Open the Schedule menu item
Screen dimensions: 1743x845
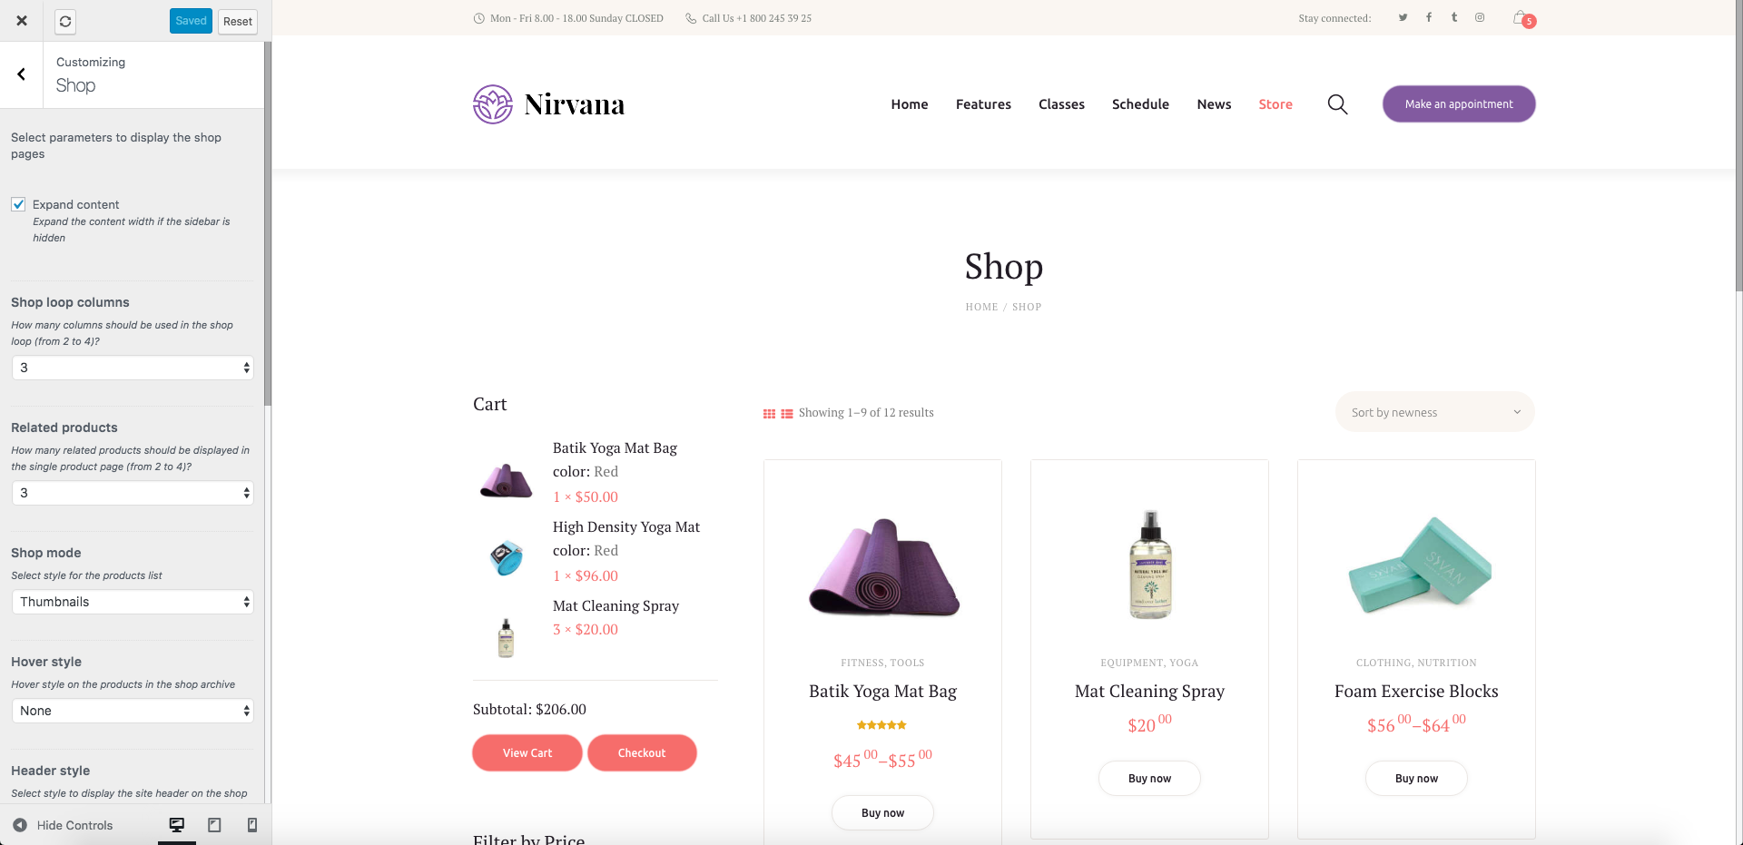coord(1140,104)
